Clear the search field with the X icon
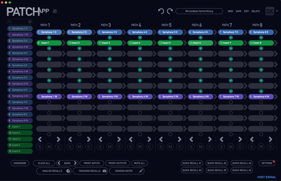This screenshot has width=281, height=181. [x=30, y=22]
